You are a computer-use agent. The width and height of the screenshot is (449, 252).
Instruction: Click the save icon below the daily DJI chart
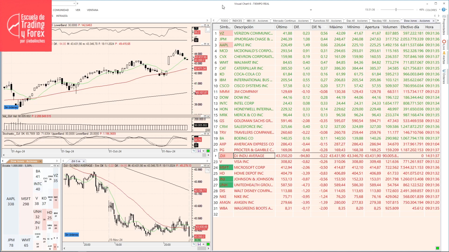tap(199, 151)
